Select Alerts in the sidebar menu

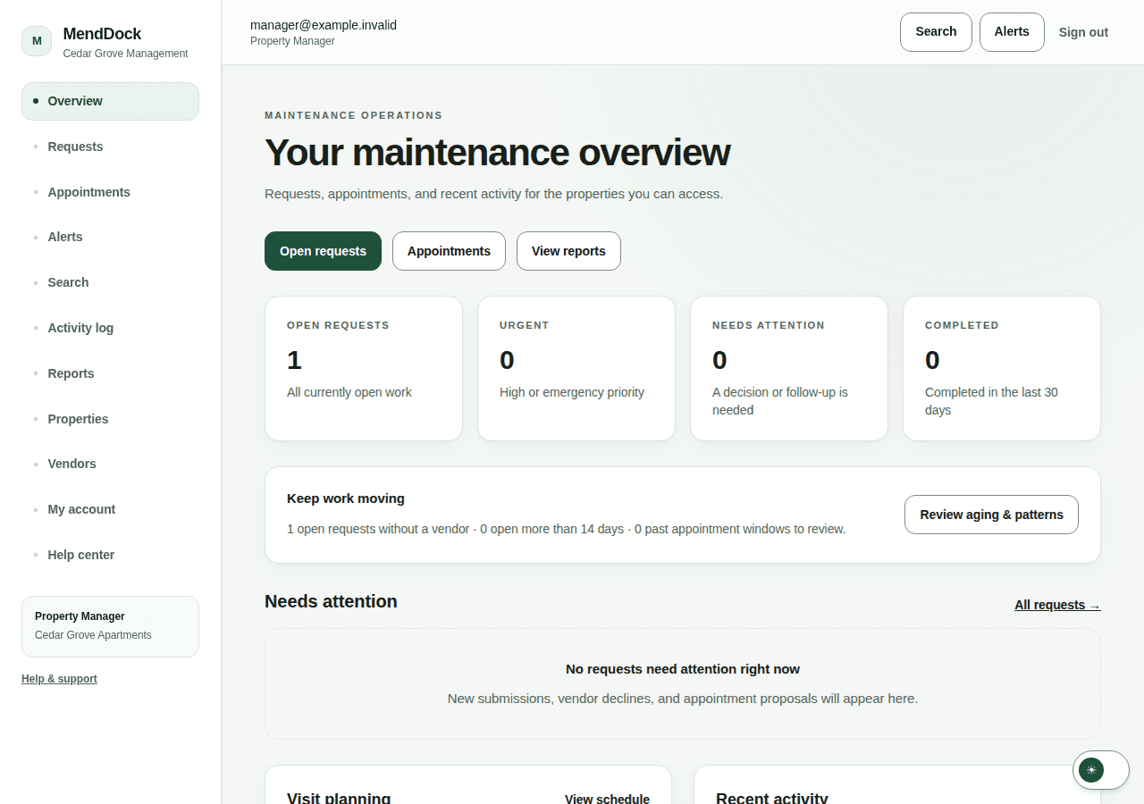click(110, 237)
